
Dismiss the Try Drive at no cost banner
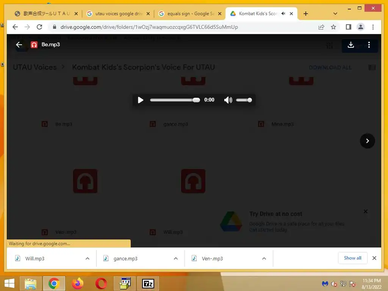366,211
